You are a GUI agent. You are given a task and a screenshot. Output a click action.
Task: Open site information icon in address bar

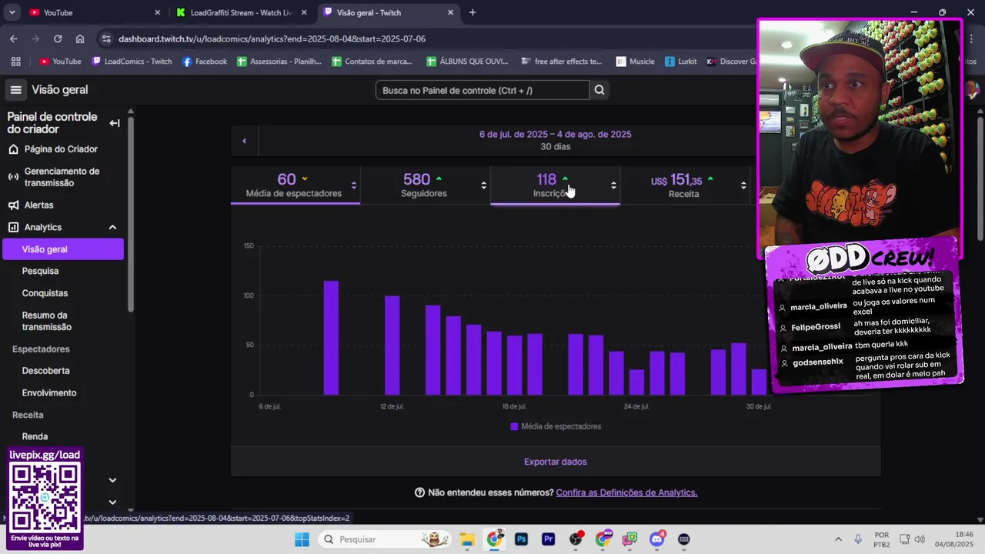coord(105,38)
